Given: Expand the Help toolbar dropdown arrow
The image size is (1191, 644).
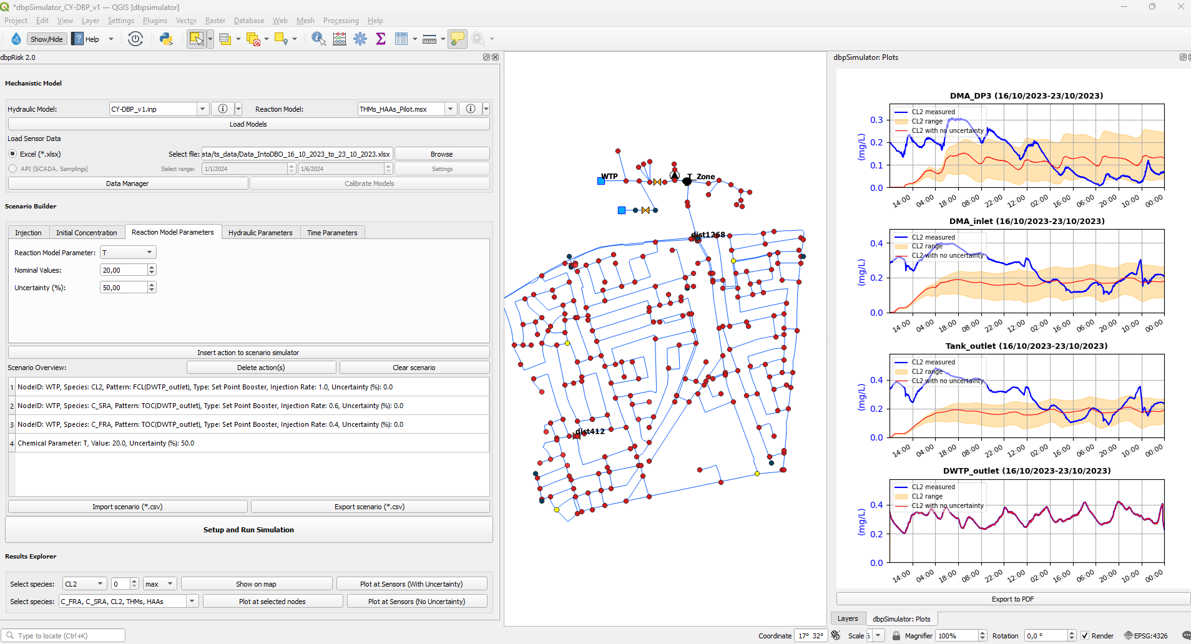Looking at the screenshot, I should (111, 39).
